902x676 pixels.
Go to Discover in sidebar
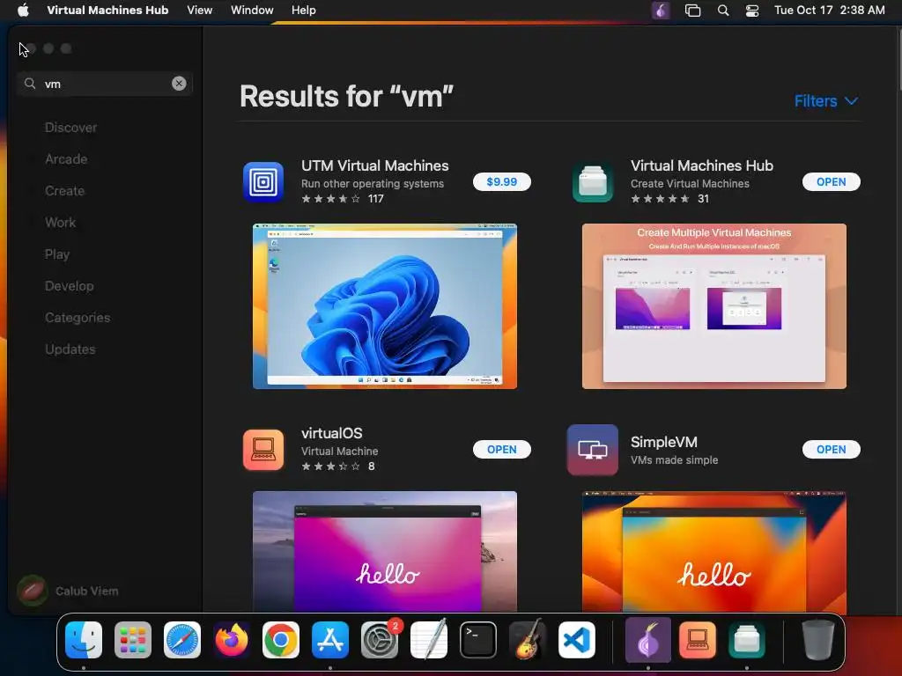click(x=70, y=128)
